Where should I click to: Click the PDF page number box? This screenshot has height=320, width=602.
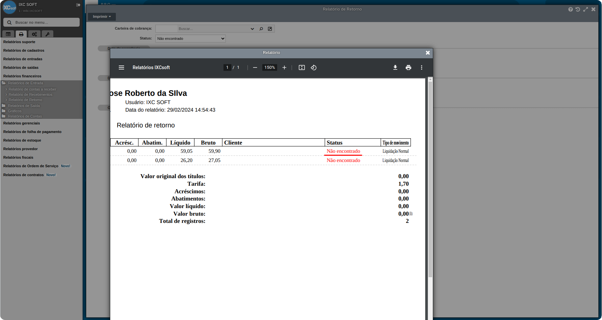pyautogui.click(x=227, y=67)
